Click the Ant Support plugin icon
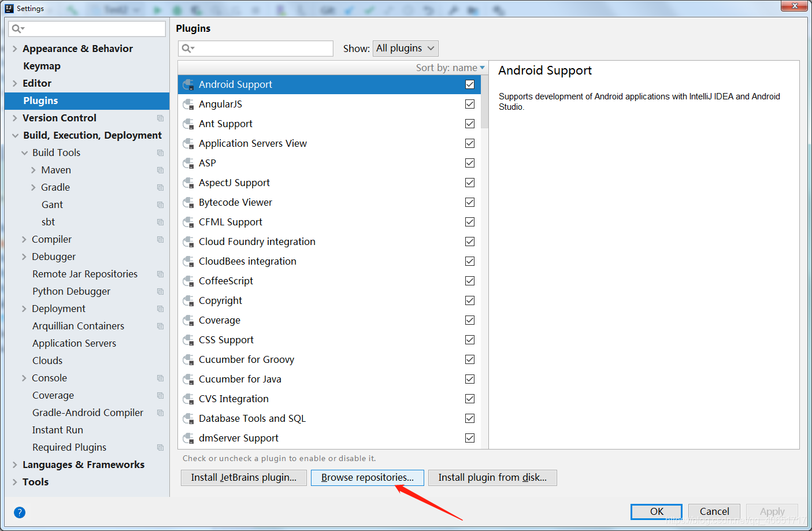This screenshot has width=812, height=531. click(188, 124)
